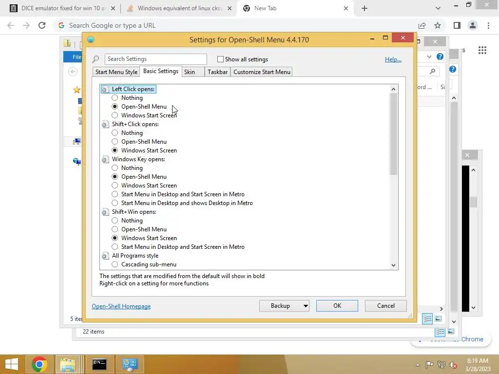Click the search magnifier icon in settings dialog

point(96,59)
